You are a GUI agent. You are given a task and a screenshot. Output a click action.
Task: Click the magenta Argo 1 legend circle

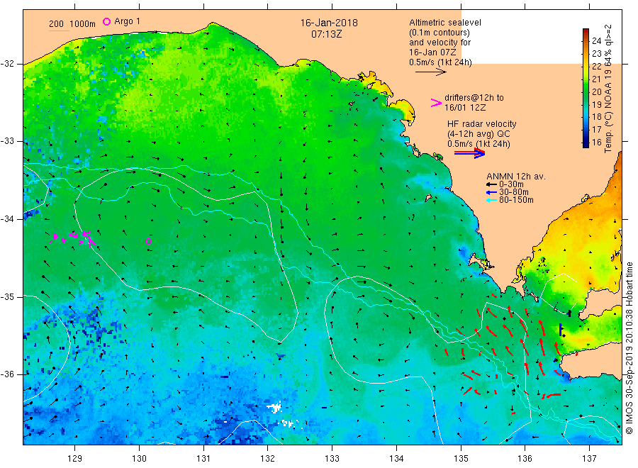106,21
